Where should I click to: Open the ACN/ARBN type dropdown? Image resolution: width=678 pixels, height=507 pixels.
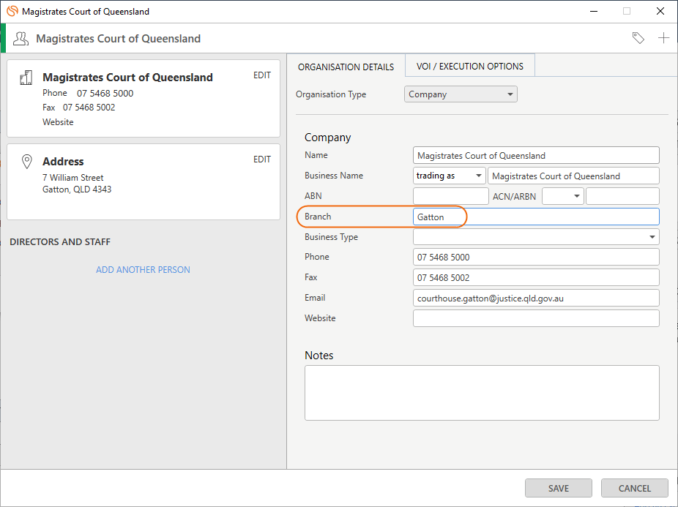562,196
